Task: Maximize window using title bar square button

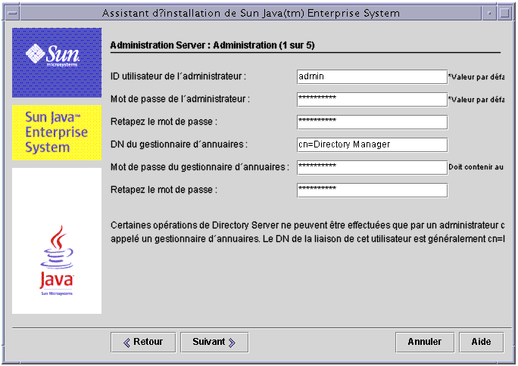Action: tap(504, 13)
